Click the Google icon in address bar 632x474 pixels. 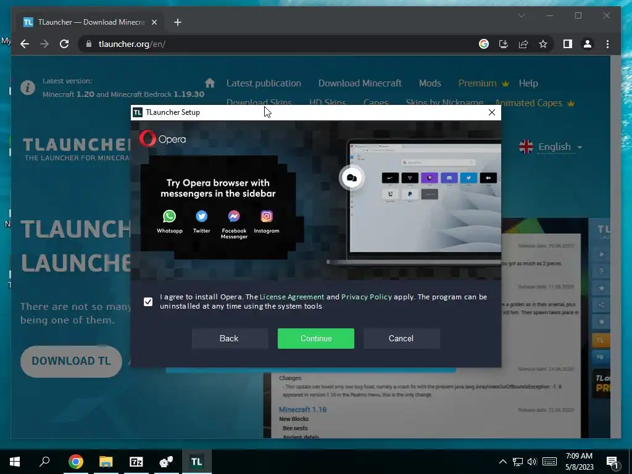click(484, 44)
